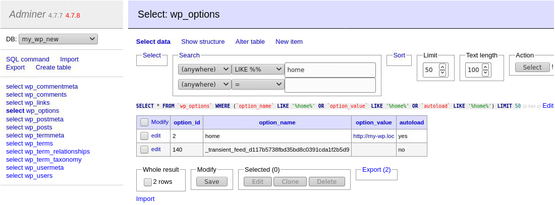Increase the Limit value with the up arrow

442,66
